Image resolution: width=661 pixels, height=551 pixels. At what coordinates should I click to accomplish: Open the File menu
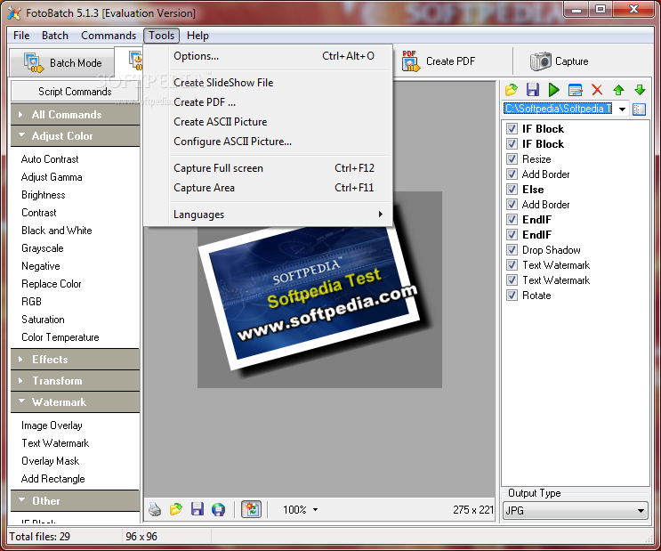coord(21,36)
